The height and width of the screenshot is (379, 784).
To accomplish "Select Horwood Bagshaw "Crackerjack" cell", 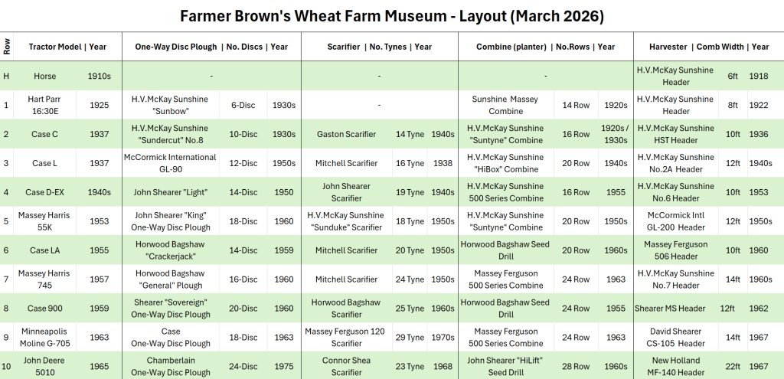I will 171,250.
